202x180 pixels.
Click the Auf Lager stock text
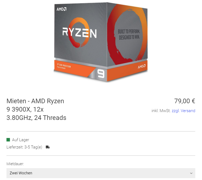[21, 140]
